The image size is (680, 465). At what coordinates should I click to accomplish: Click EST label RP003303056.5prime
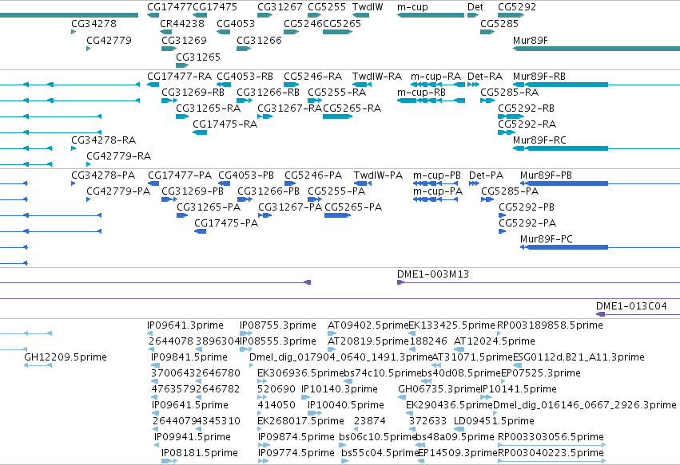(551, 437)
